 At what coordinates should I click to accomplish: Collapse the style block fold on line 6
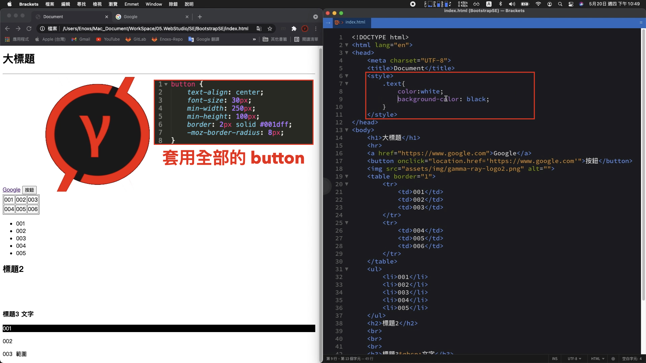347,76
